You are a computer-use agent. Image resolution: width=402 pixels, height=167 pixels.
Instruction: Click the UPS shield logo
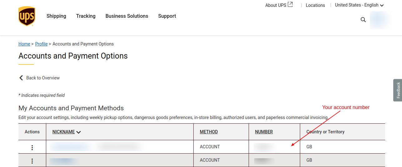(x=27, y=16)
